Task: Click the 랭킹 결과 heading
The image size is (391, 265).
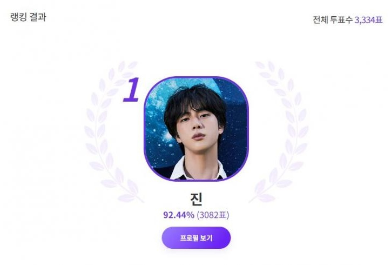Action: pyautogui.click(x=29, y=17)
